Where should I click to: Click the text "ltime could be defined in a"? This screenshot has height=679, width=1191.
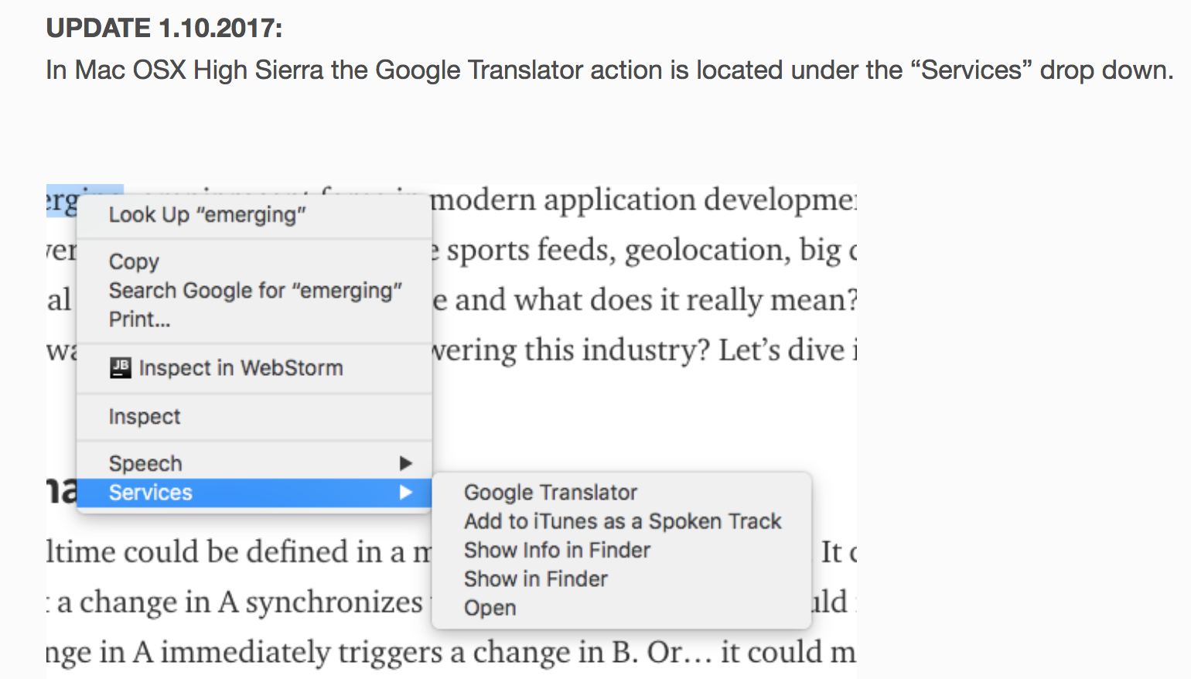[x=226, y=552]
